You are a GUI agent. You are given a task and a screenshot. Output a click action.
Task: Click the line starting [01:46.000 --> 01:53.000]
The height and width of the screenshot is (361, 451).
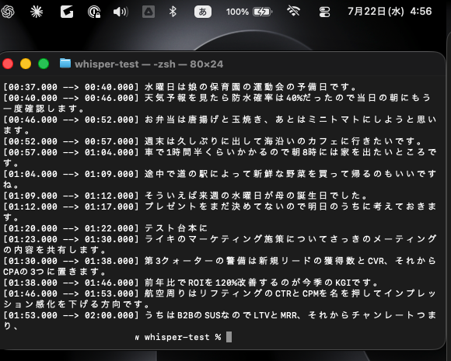point(220,293)
